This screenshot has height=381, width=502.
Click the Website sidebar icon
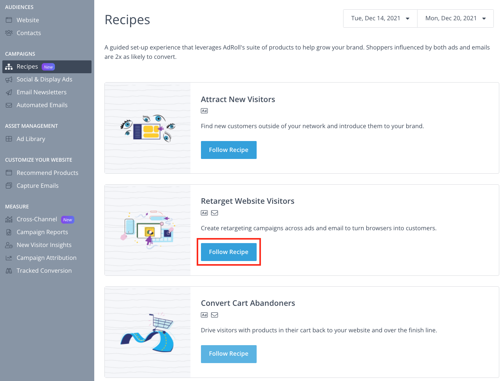[9, 20]
